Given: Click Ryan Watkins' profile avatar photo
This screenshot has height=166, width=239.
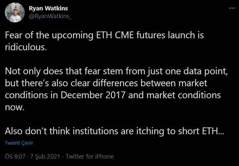Looking at the screenshot, I should pos(15,13).
